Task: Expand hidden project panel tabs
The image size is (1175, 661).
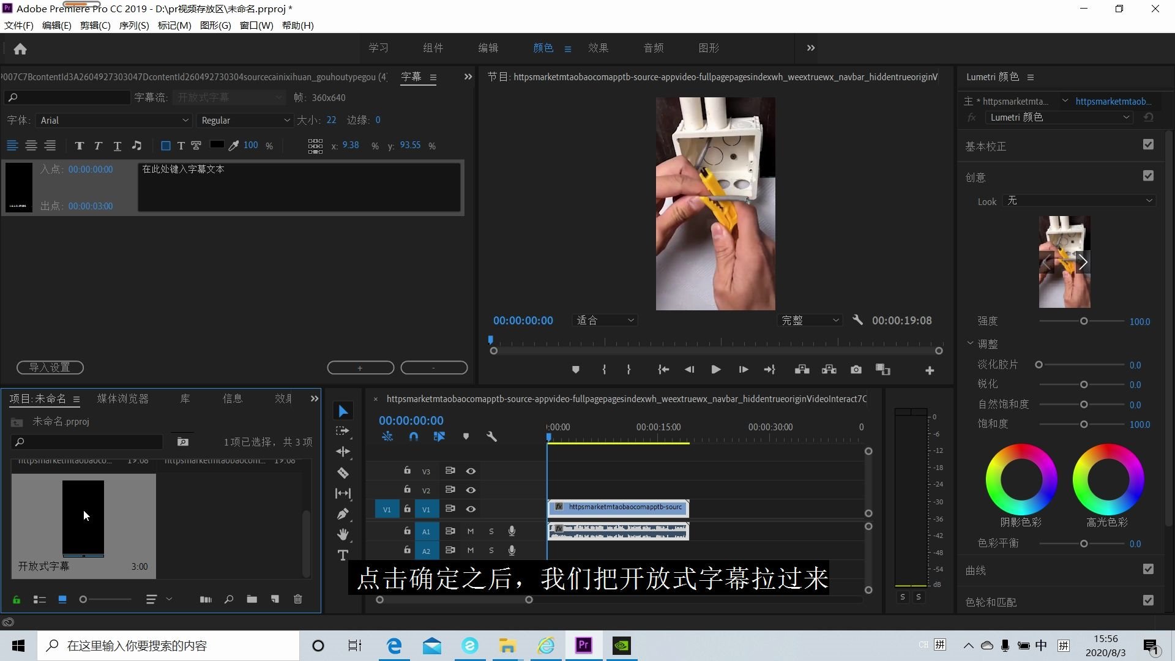Action: pyautogui.click(x=315, y=398)
